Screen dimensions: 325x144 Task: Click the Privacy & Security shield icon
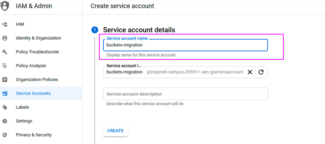[4, 135]
